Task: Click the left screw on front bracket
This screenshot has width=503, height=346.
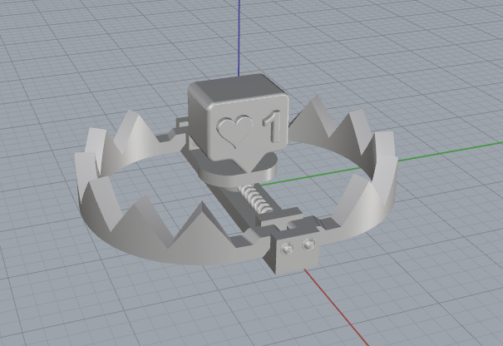Action: pyautogui.click(x=287, y=248)
